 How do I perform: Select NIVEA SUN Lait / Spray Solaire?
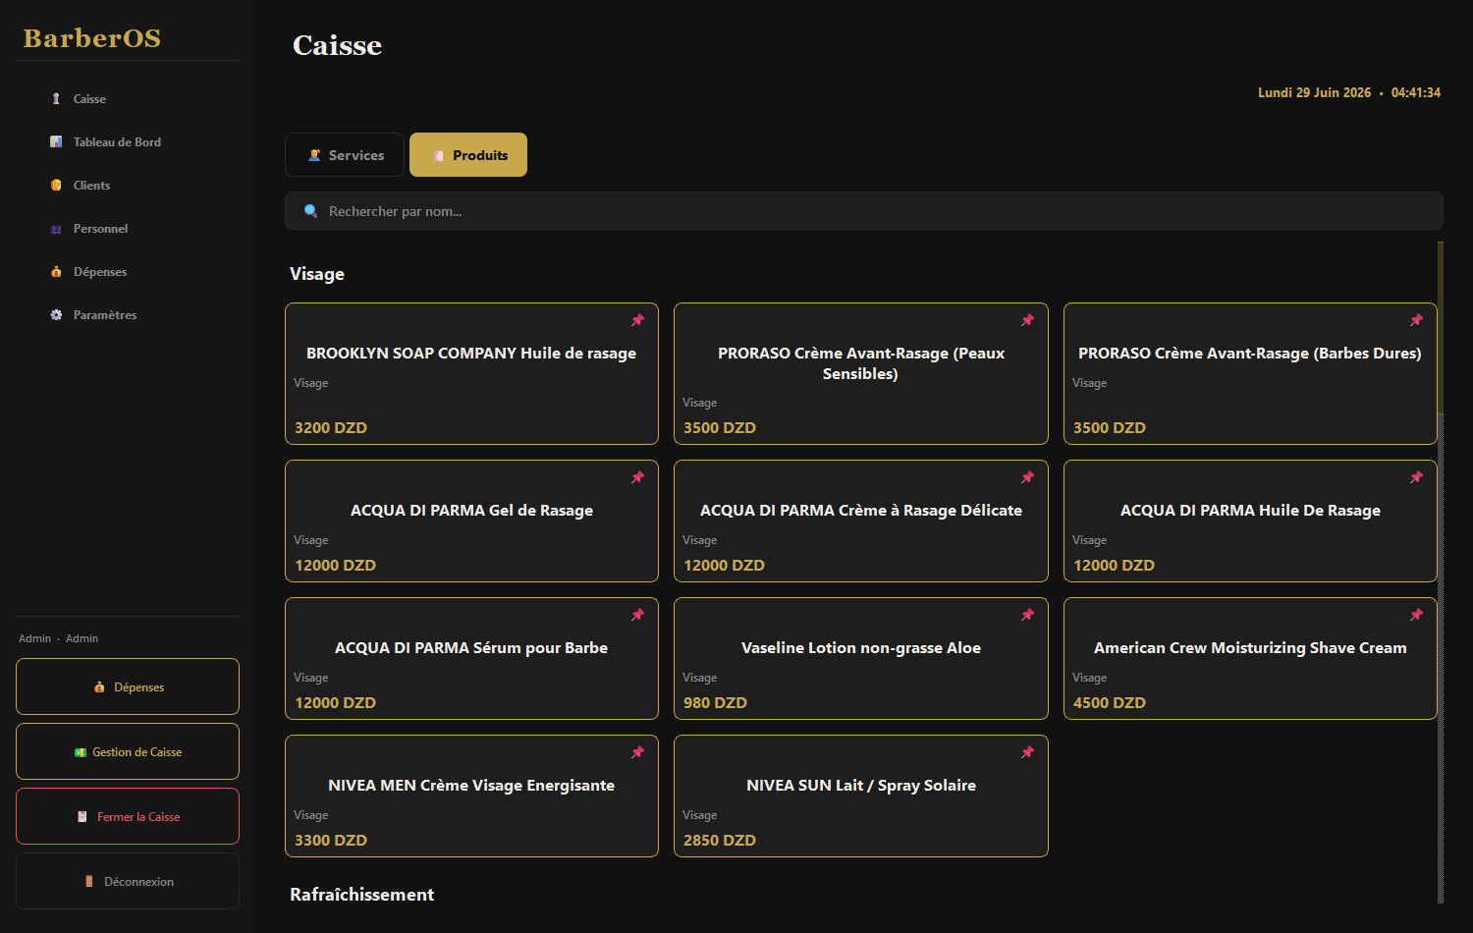861,796
